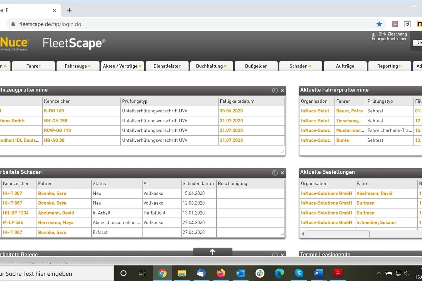Open Word from the taskbar

tap(318, 274)
